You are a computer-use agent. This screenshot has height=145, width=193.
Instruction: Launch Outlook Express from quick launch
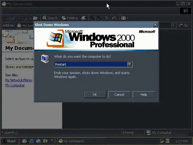tap(38, 141)
